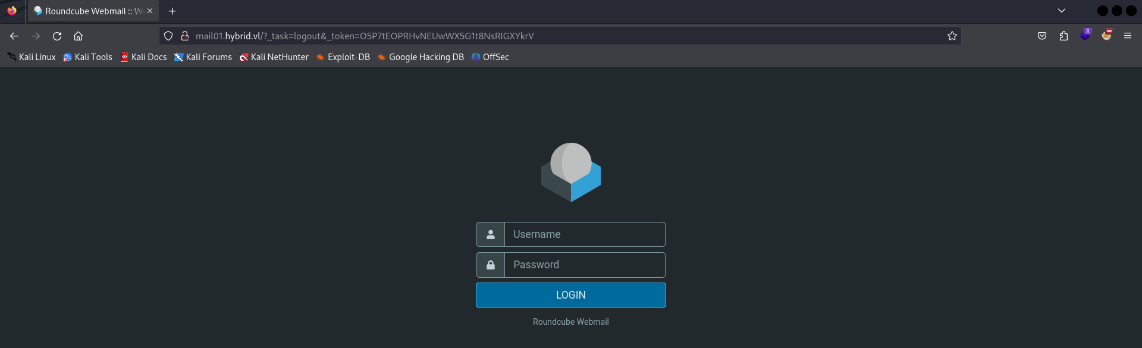Image resolution: width=1142 pixels, height=348 pixels.
Task: Open the Exploit-DB bookmark
Action: [x=343, y=57]
